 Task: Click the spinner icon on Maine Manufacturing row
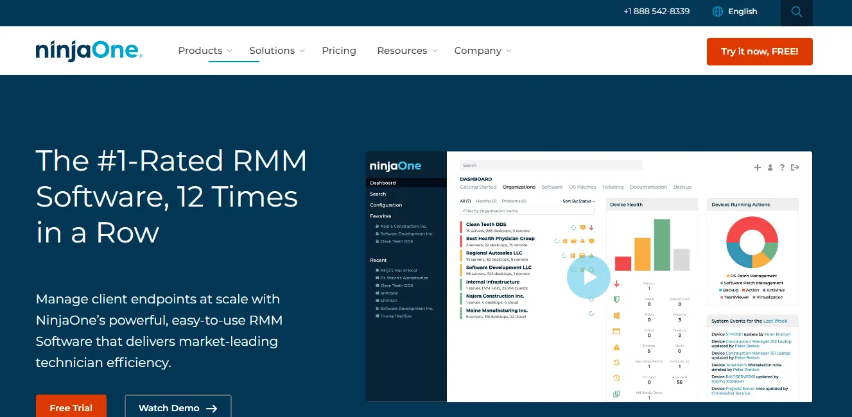coord(591,313)
